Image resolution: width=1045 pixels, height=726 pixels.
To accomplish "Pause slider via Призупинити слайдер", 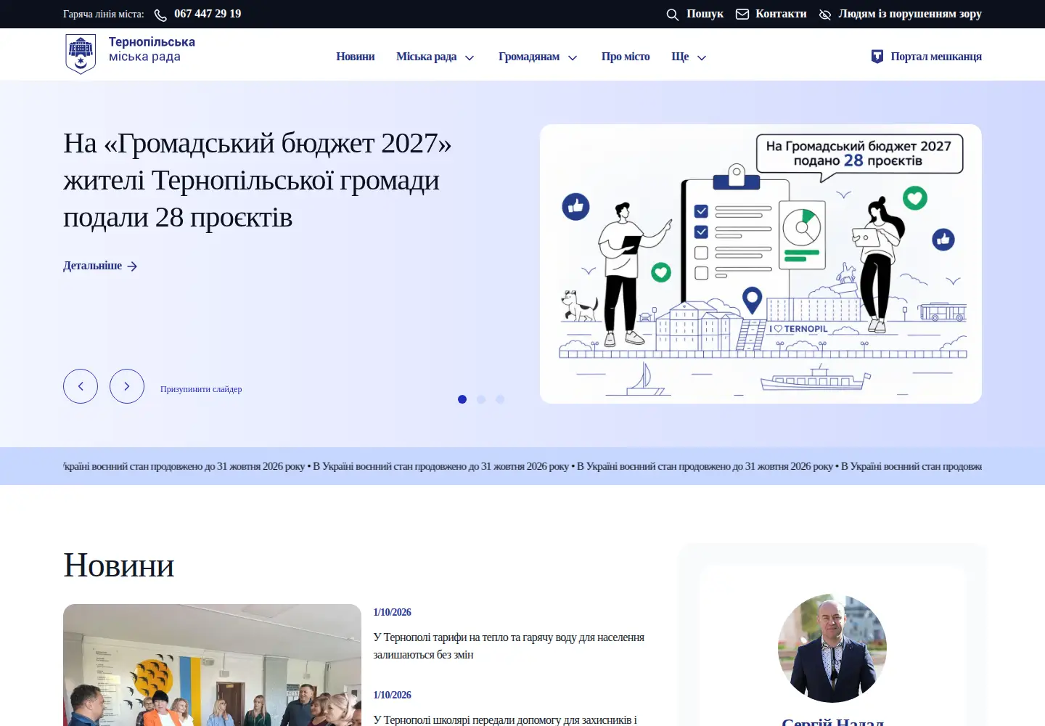I will [201, 389].
